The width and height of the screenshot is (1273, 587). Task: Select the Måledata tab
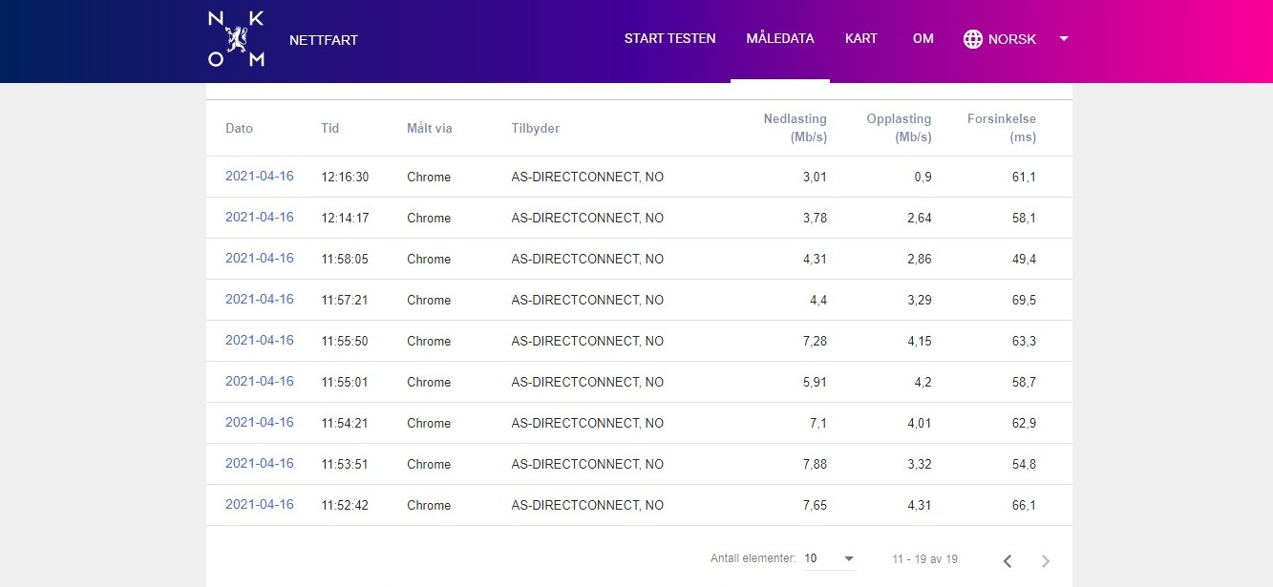780,39
